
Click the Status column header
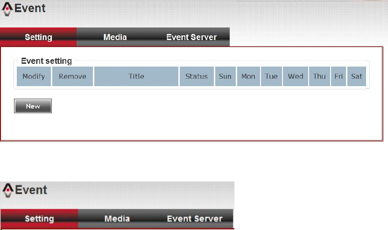[x=197, y=76]
